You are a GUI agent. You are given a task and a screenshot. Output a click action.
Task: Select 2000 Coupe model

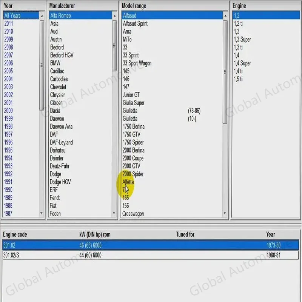[x=133, y=158]
